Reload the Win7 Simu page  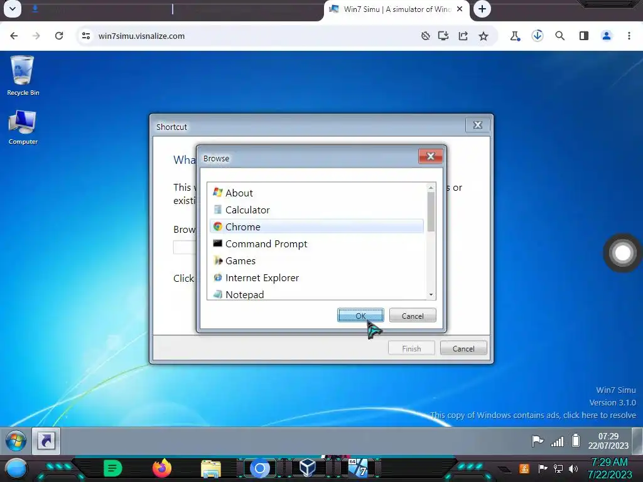(x=59, y=36)
